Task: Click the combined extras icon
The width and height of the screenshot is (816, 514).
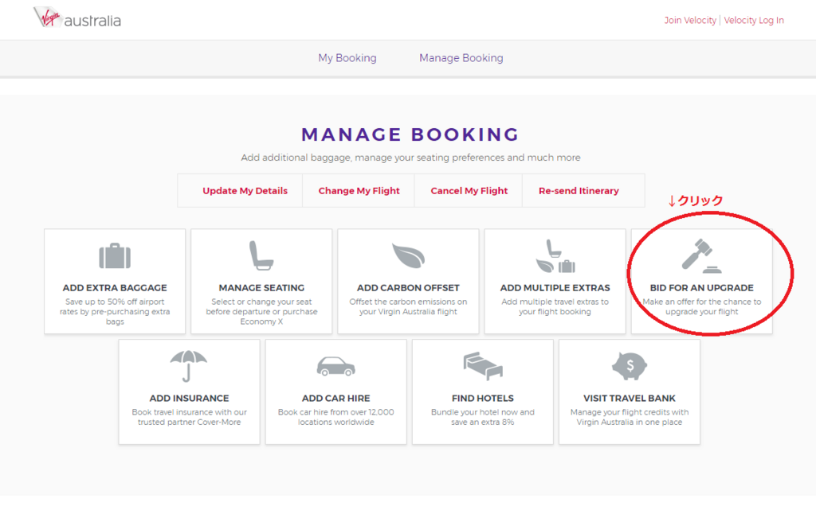Action: [x=555, y=255]
